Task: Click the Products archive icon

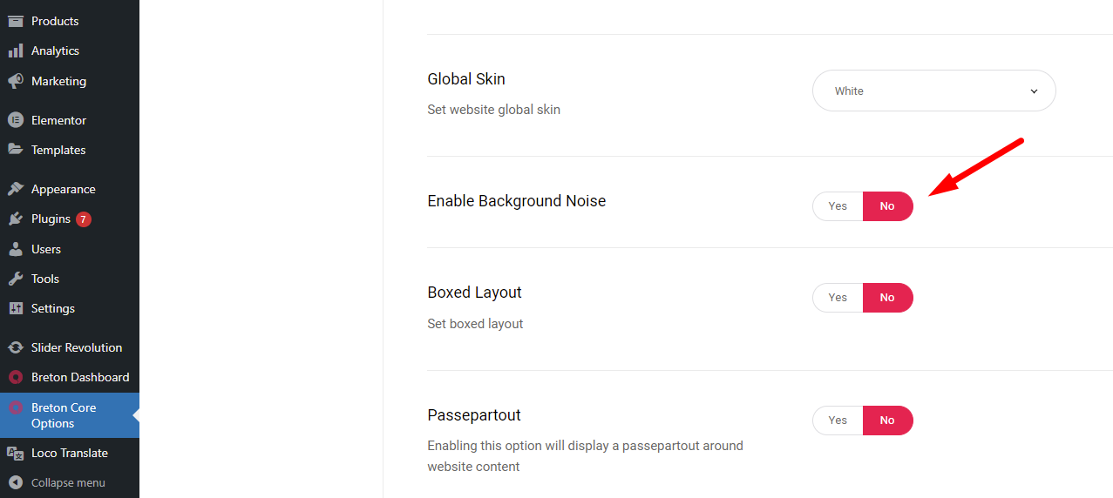Action: (x=16, y=21)
